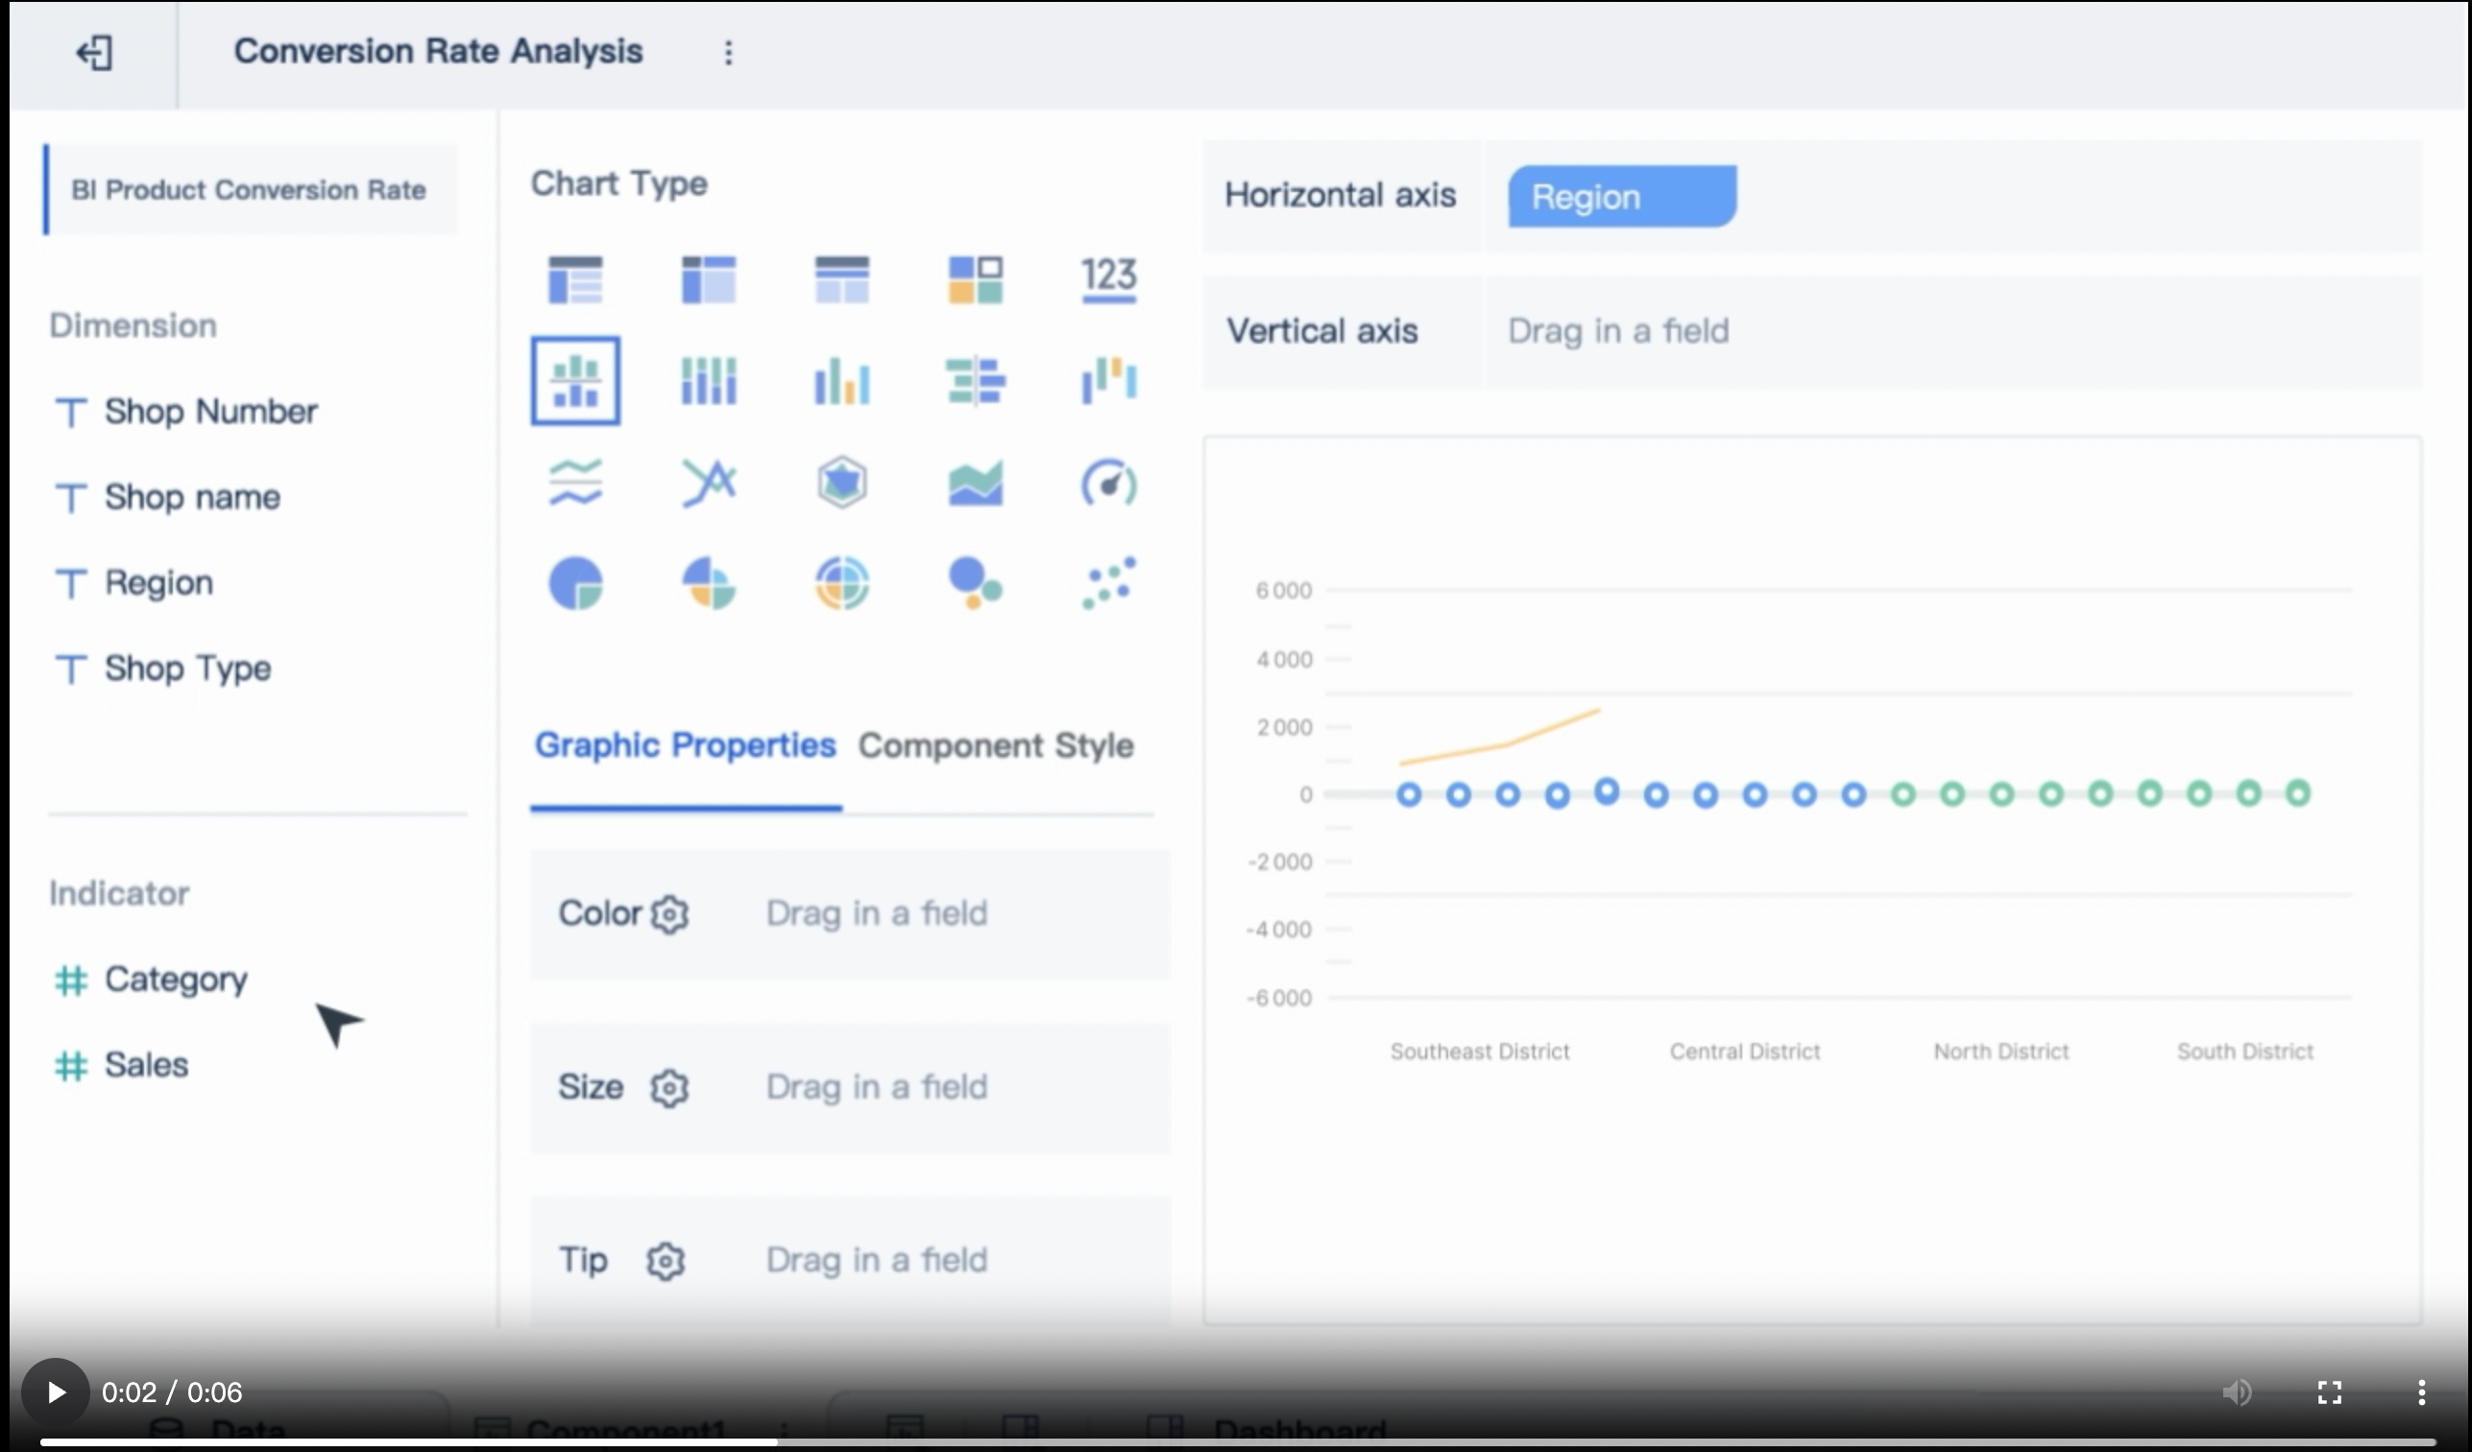Screen dimensions: 2472x1452
Task: Click the Chart Type heading
Action: point(619,183)
